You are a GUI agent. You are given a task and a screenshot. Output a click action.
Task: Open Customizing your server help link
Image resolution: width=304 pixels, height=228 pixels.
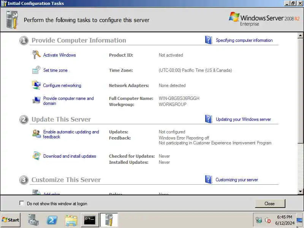(237, 180)
